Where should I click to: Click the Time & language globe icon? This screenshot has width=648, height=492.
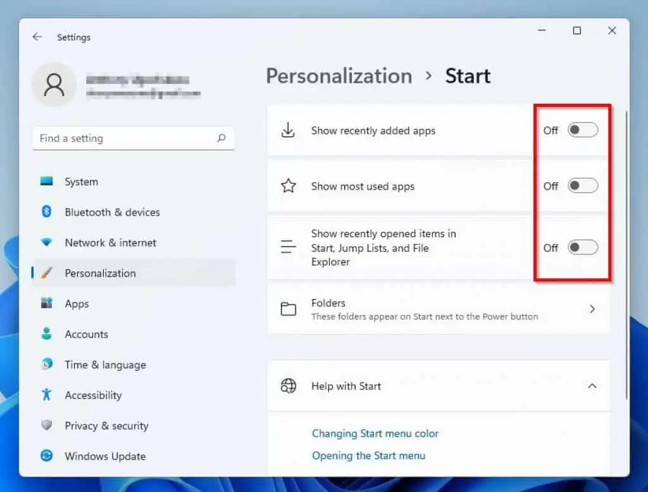point(47,364)
